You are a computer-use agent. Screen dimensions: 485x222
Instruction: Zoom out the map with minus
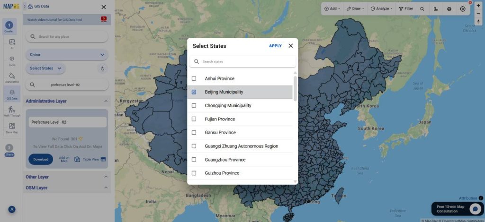(478, 14)
